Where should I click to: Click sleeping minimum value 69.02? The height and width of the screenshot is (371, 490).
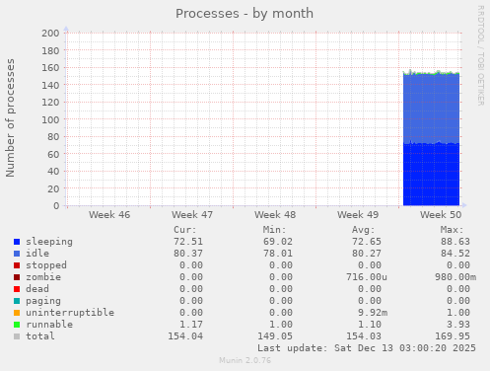(x=278, y=242)
